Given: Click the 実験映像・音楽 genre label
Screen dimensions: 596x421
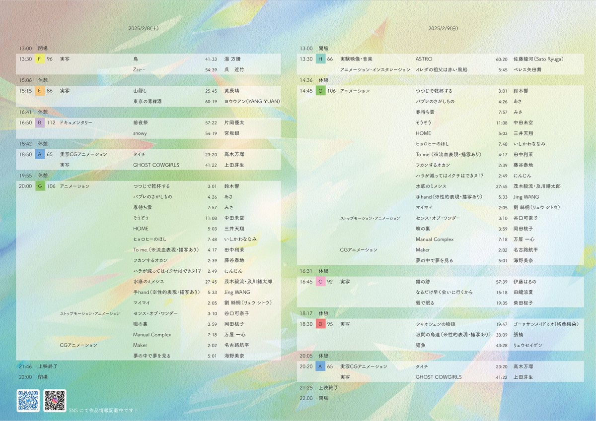Looking at the screenshot, I should (357, 59).
